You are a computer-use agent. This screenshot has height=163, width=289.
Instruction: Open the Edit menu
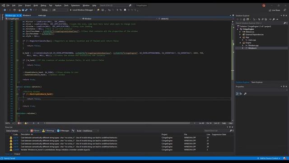pyautogui.click(x=14, y=5)
